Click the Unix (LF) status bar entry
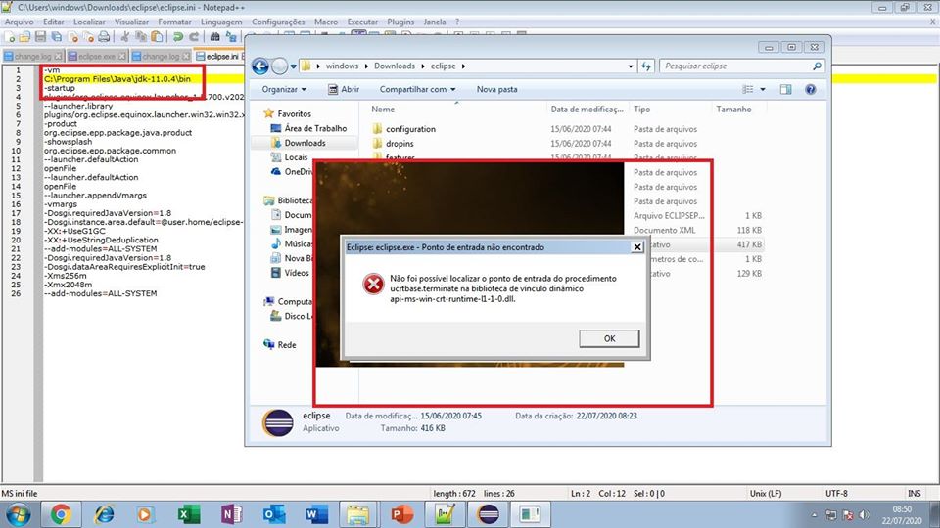The image size is (940, 528). coord(765,493)
